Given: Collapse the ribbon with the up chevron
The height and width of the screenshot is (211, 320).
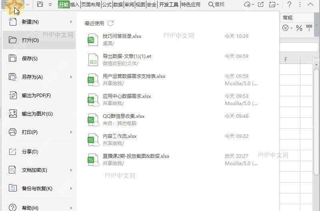Looking at the screenshot, I should tap(310, 4).
